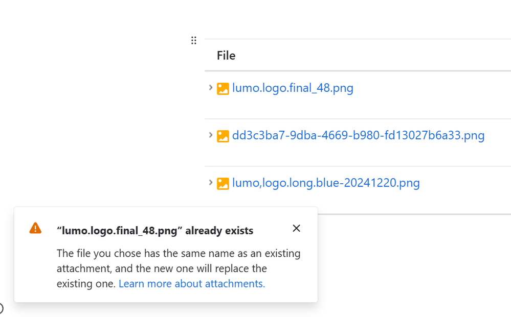Click the notification's body text about replacing attachment
Screen dimensions: 511x317
pos(179,268)
